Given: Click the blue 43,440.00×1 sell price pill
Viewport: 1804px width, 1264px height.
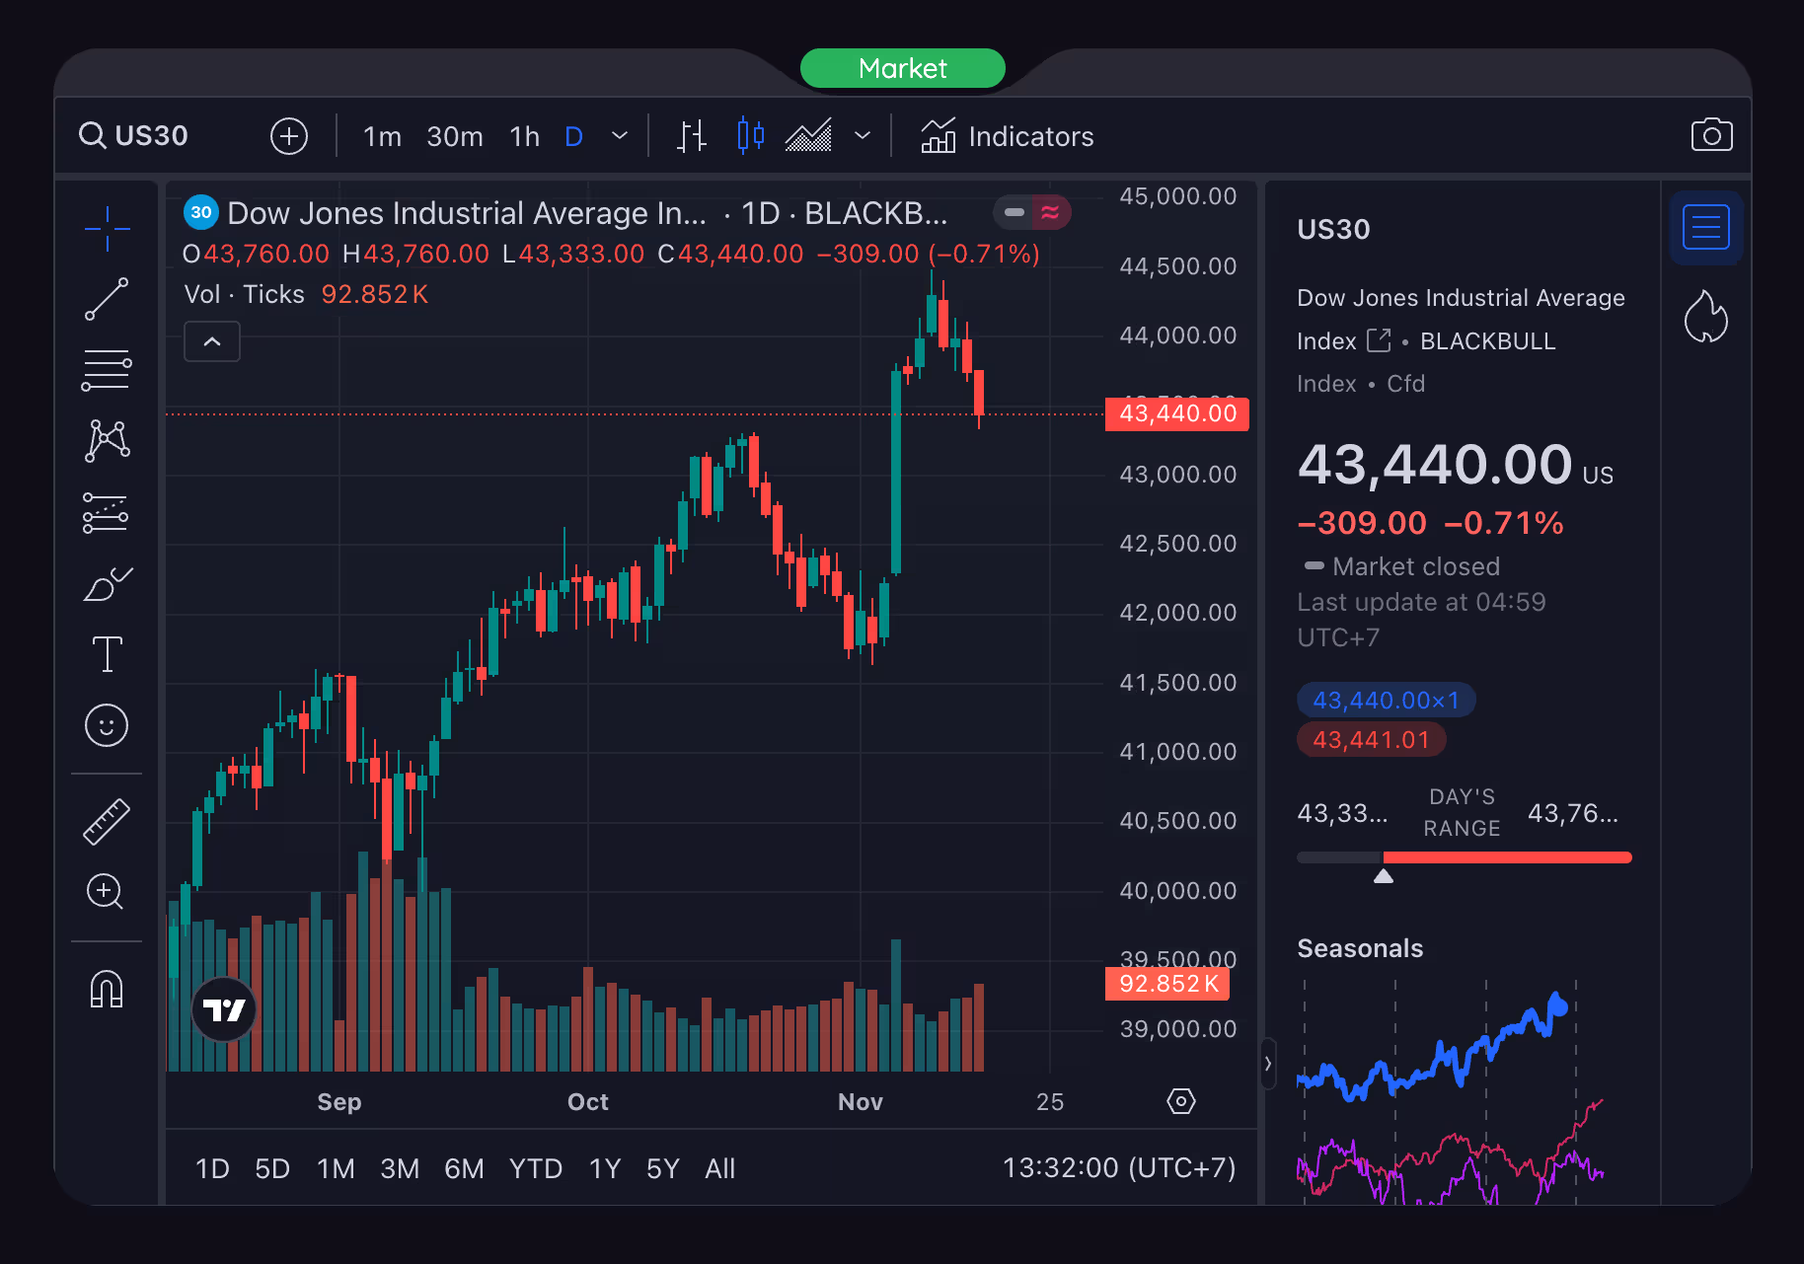Looking at the screenshot, I should tap(1386, 700).
